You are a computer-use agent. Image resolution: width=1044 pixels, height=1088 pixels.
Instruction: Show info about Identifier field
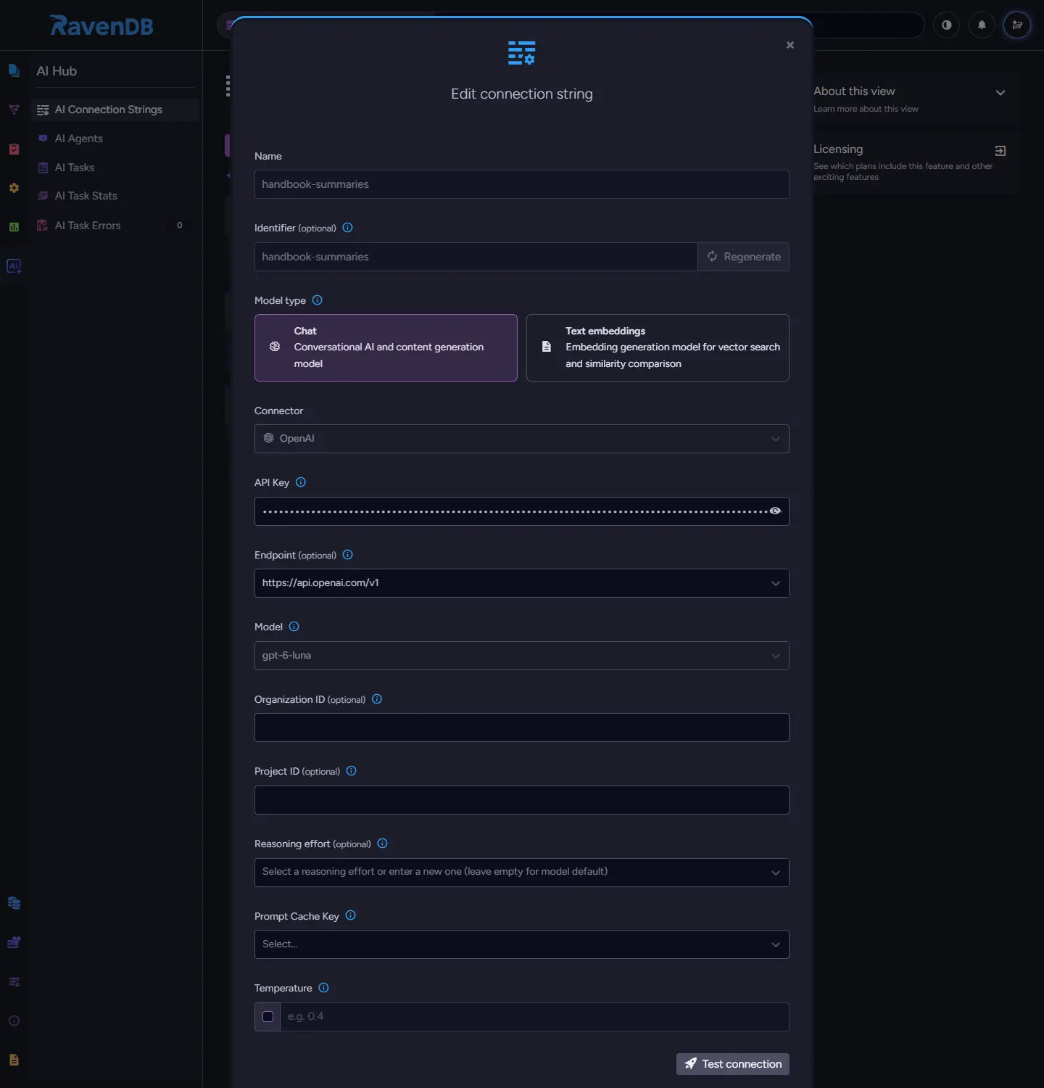[x=347, y=228]
